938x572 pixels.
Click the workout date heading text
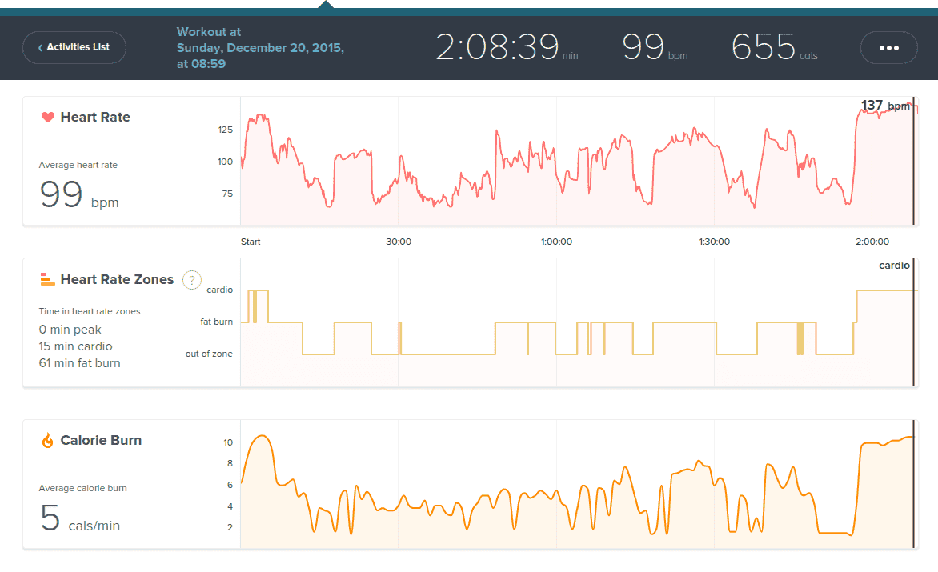pyautogui.click(x=260, y=48)
